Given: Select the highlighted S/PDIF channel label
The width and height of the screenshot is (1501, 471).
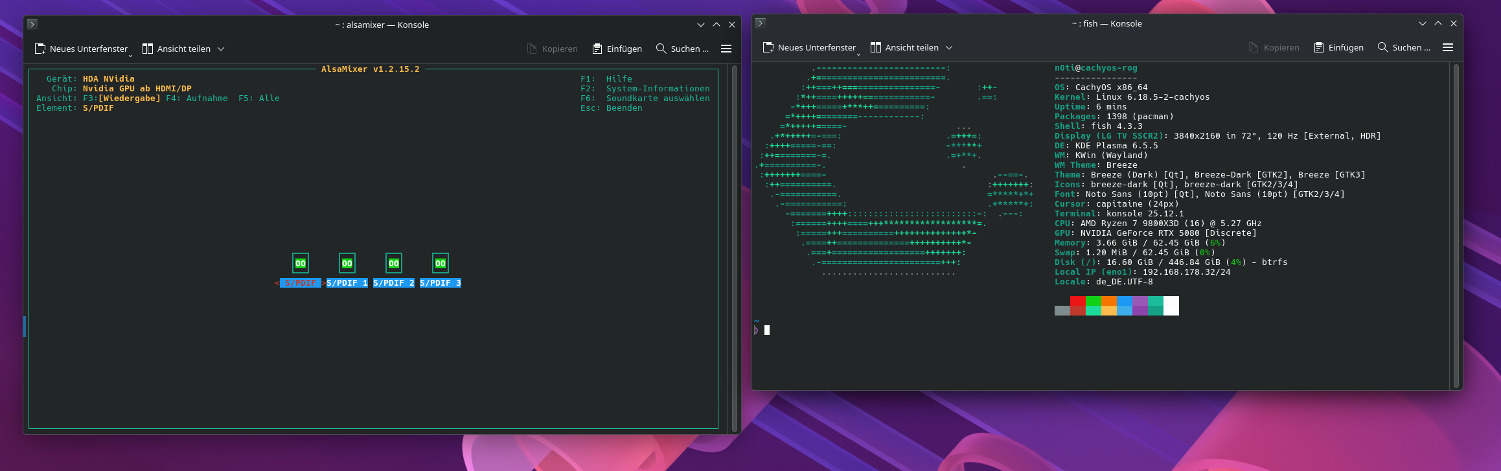Looking at the screenshot, I should click(x=301, y=283).
